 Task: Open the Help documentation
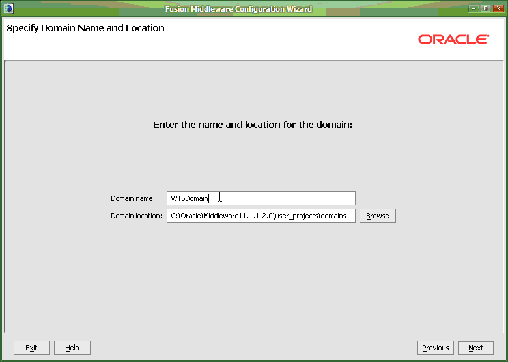pos(72,348)
